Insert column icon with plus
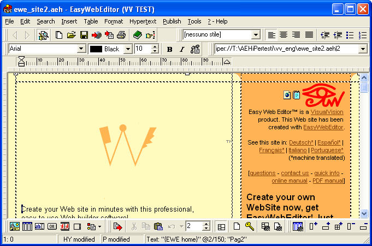 click(x=313, y=226)
